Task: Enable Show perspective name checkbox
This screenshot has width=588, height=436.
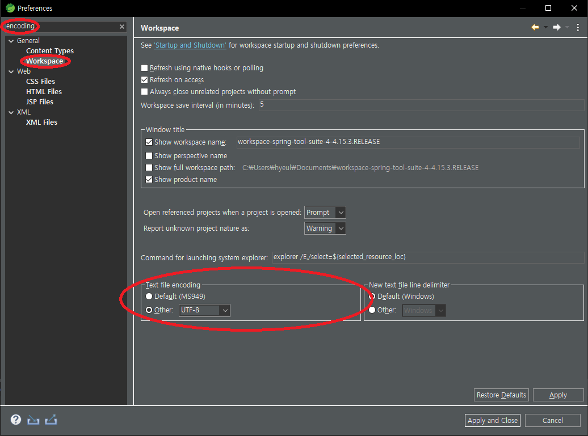Action: 149,155
